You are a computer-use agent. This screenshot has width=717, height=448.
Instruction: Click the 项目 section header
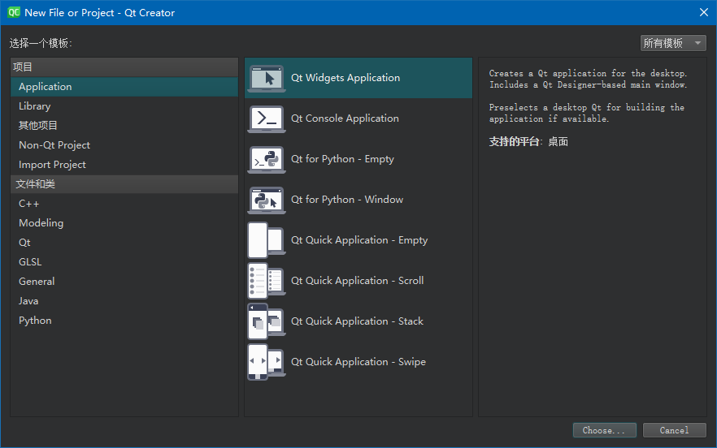[124, 67]
